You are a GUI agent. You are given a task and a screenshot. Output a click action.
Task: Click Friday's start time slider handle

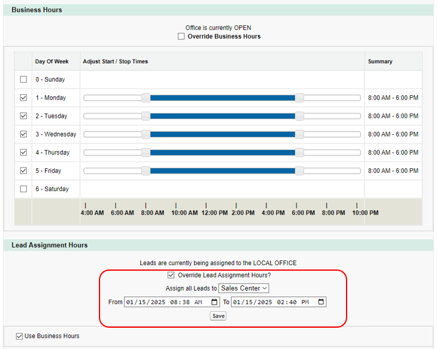(x=146, y=171)
